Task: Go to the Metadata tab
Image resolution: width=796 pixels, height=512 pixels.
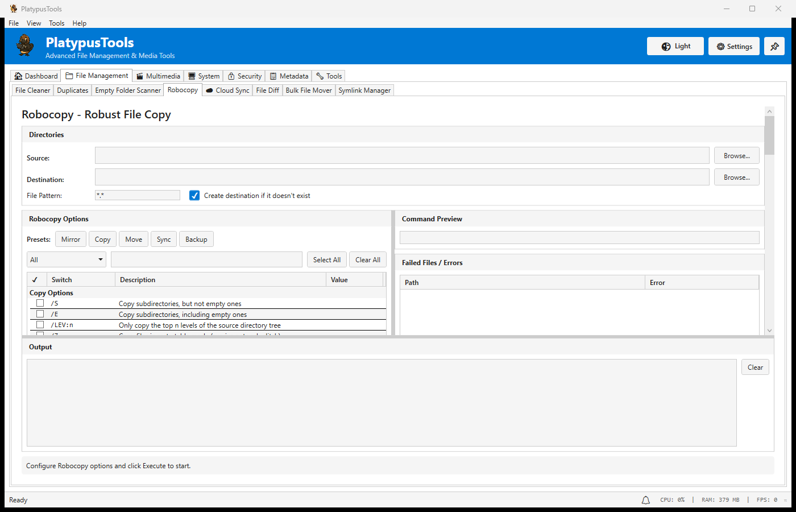Action: (289, 76)
